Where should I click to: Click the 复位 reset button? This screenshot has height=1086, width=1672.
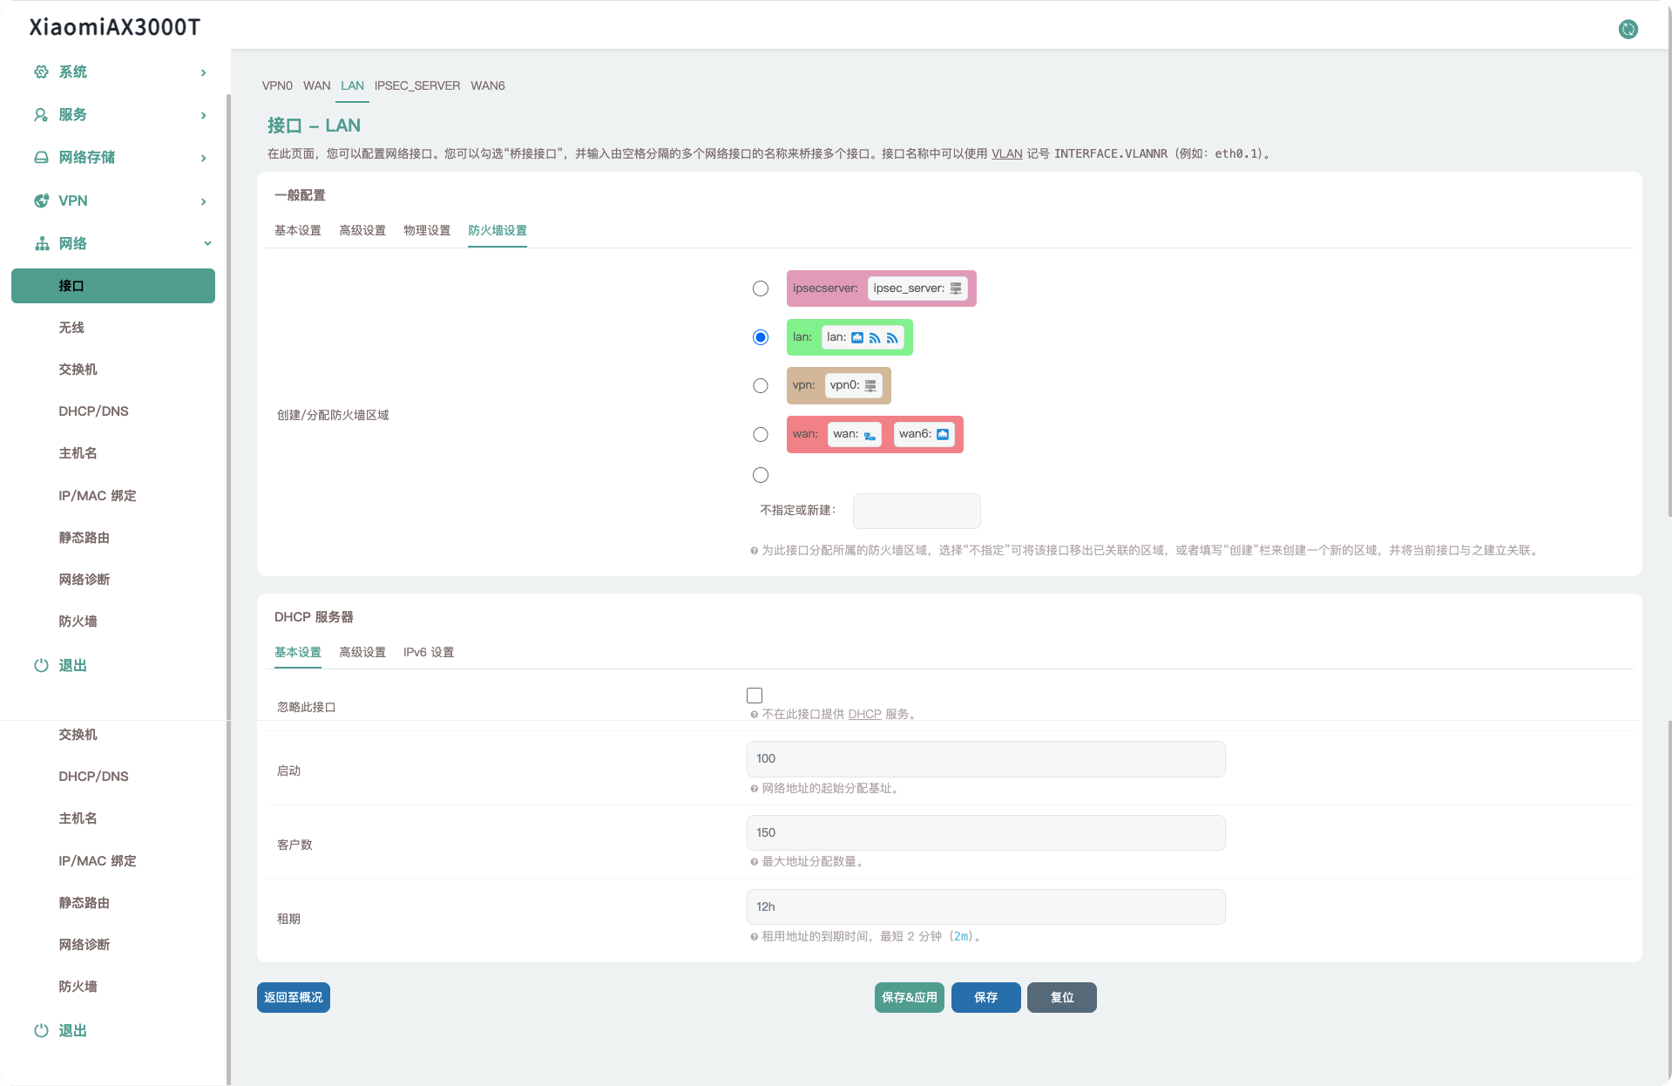point(1062,997)
